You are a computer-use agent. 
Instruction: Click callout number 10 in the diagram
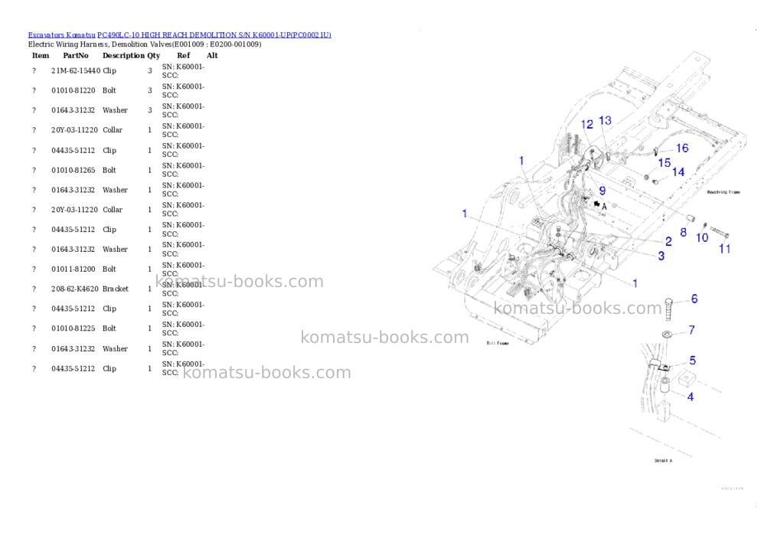(x=702, y=237)
